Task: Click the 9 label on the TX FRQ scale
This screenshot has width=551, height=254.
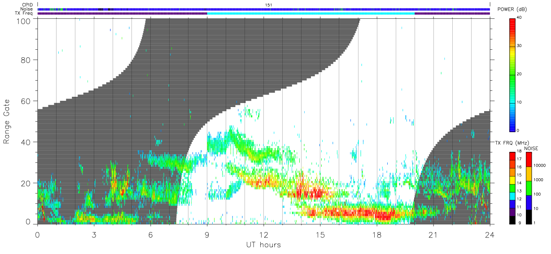Action: [x=519, y=223]
